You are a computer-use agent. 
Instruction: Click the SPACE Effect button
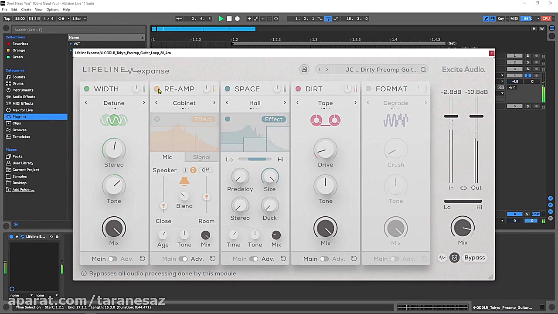[274, 119]
